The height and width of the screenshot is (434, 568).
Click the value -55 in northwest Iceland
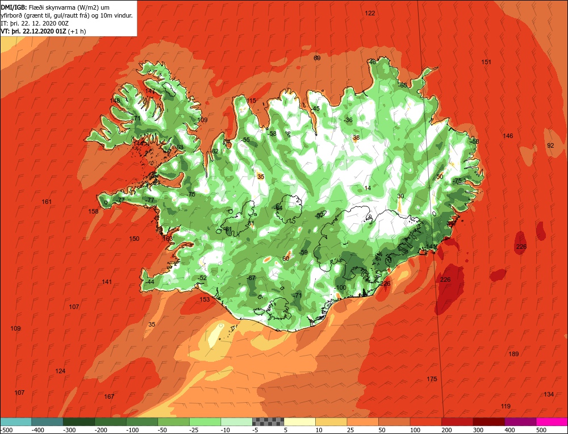coord(245,140)
